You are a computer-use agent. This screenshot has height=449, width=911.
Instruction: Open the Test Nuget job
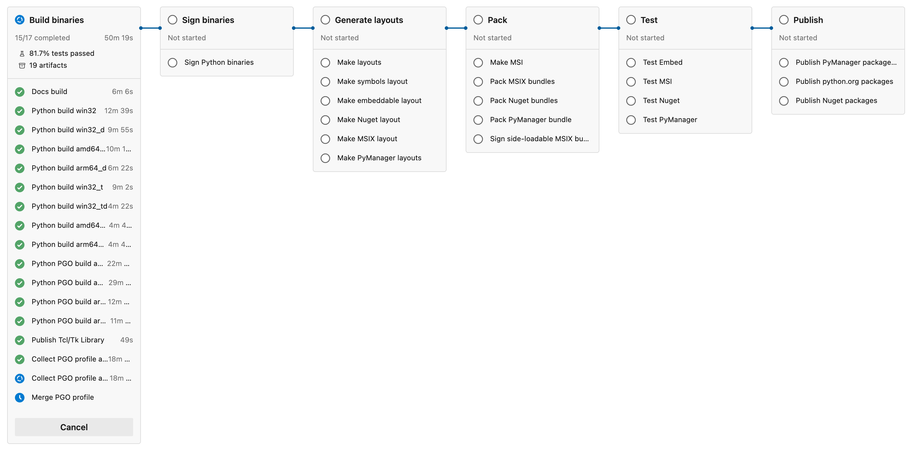661,101
